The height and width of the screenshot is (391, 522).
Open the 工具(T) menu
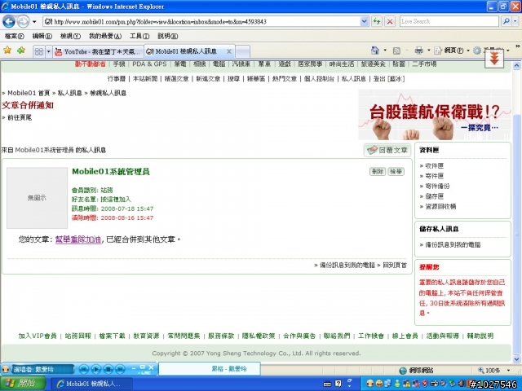(139, 36)
